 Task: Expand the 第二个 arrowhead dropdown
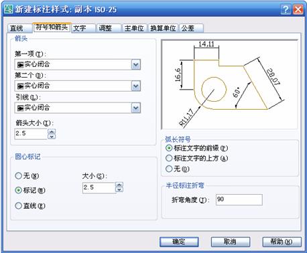[x=136, y=86]
